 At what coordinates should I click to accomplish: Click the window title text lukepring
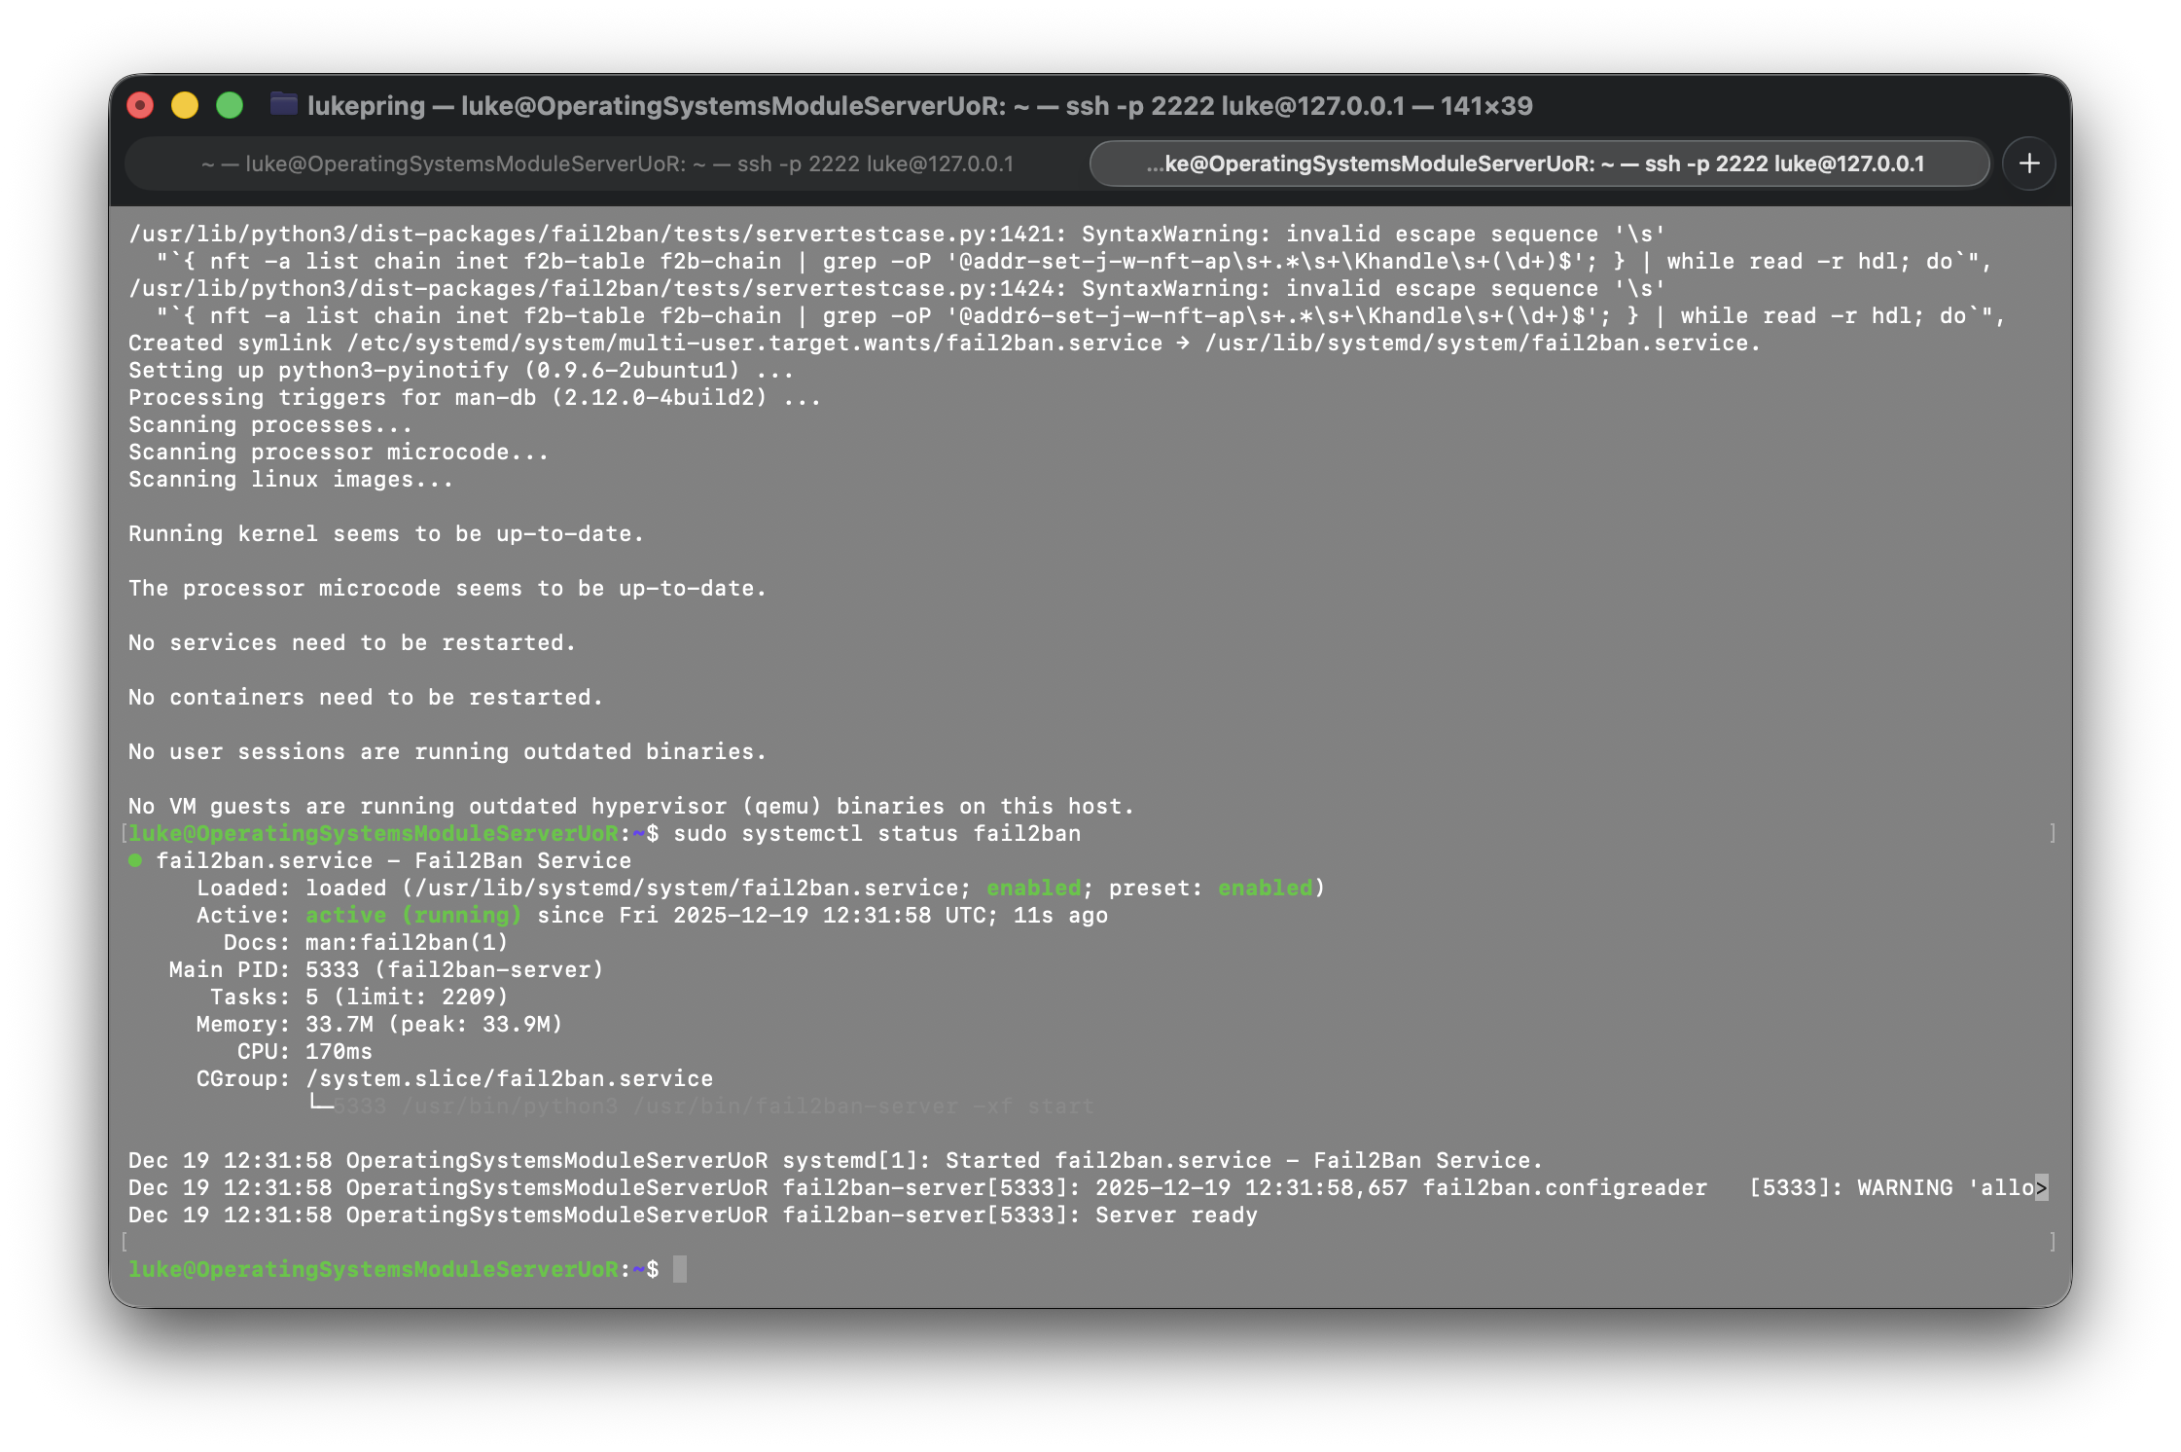pos(366,105)
